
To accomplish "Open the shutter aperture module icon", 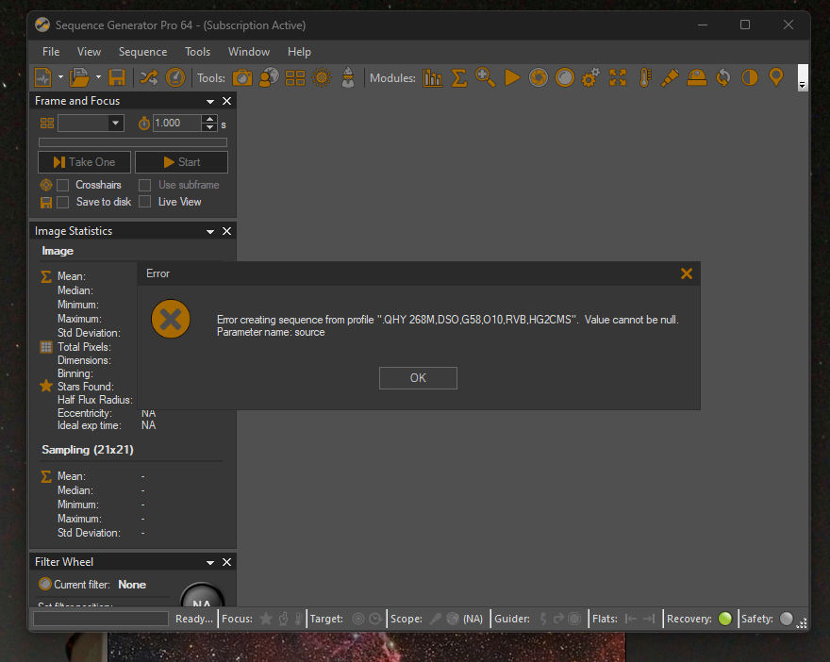I will pos(539,77).
